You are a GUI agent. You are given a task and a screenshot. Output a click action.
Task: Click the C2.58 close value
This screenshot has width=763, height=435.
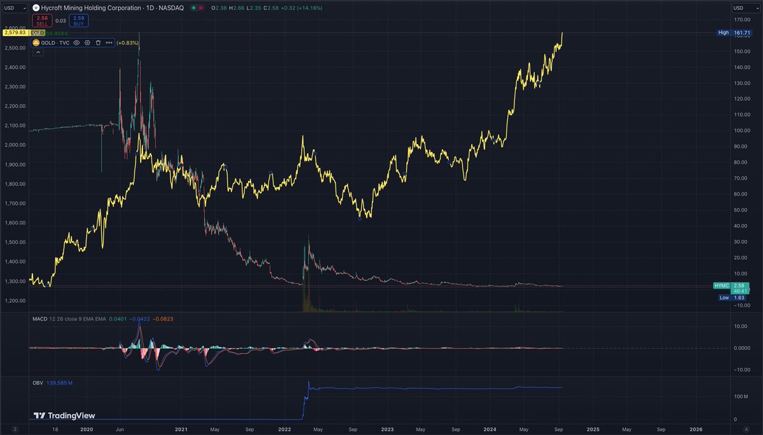coord(271,8)
